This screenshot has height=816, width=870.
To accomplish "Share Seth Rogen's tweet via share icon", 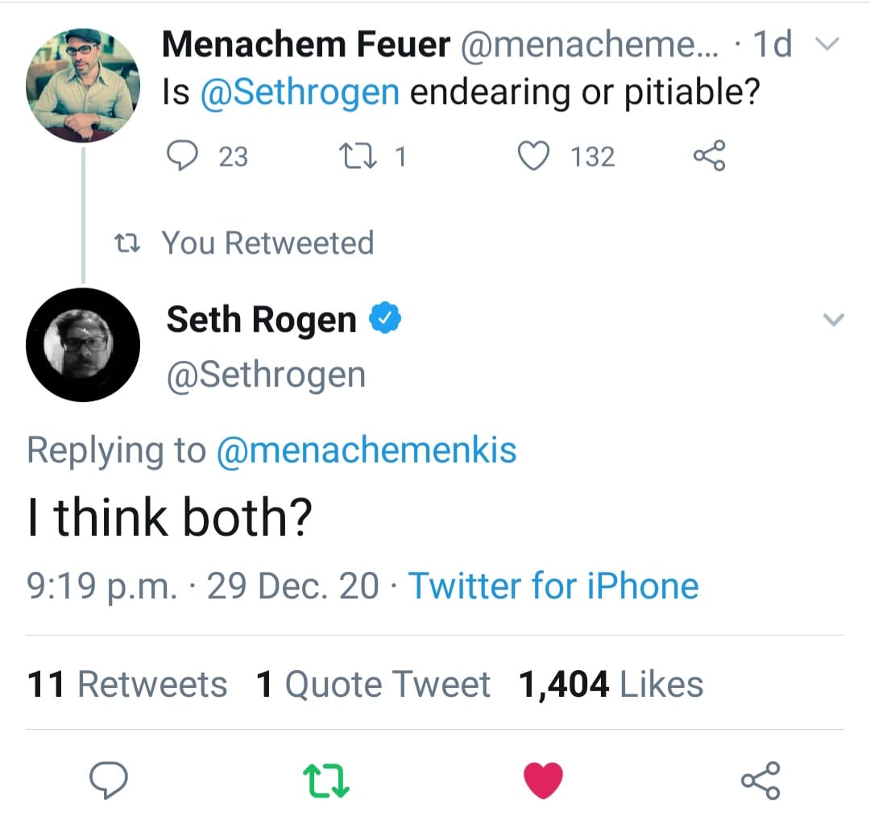I will 760,780.
